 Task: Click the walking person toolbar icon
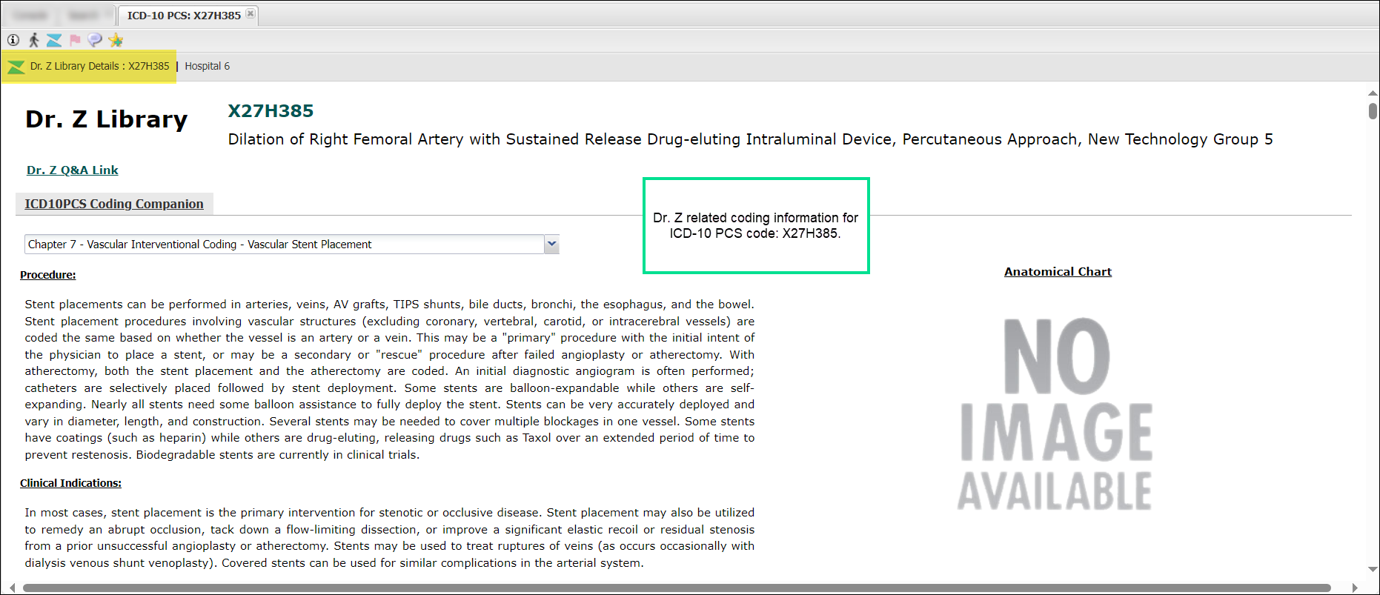click(x=33, y=40)
